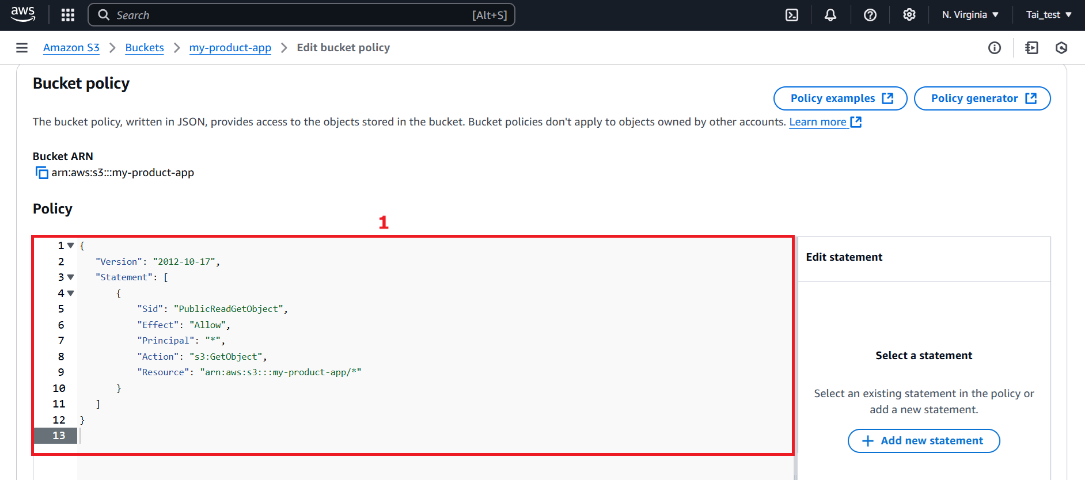Image resolution: width=1085 pixels, height=480 pixels.
Task: Collapse the Statement fold at line 3
Action: click(x=71, y=277)
